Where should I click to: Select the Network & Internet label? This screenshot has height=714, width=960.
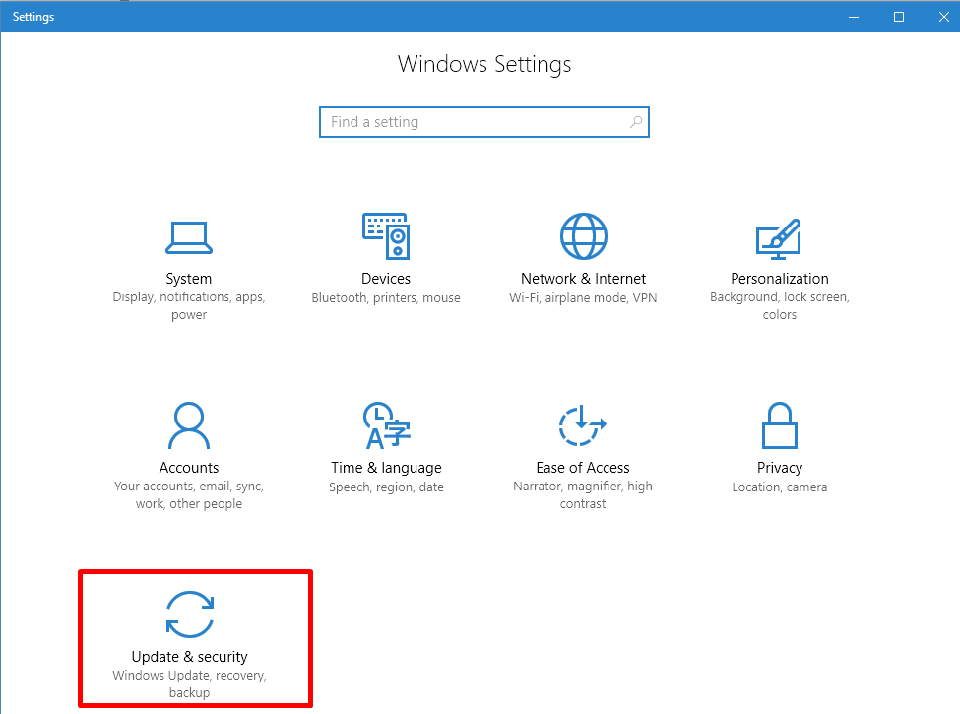point(583,279)
